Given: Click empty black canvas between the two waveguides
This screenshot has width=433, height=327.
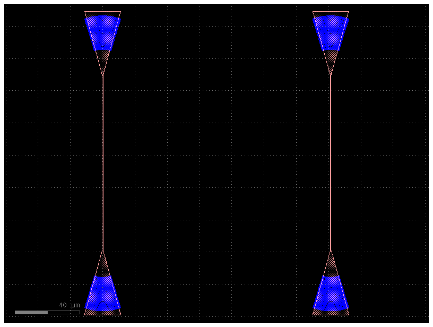Looking at the screenshot, I should click(217, 163).
